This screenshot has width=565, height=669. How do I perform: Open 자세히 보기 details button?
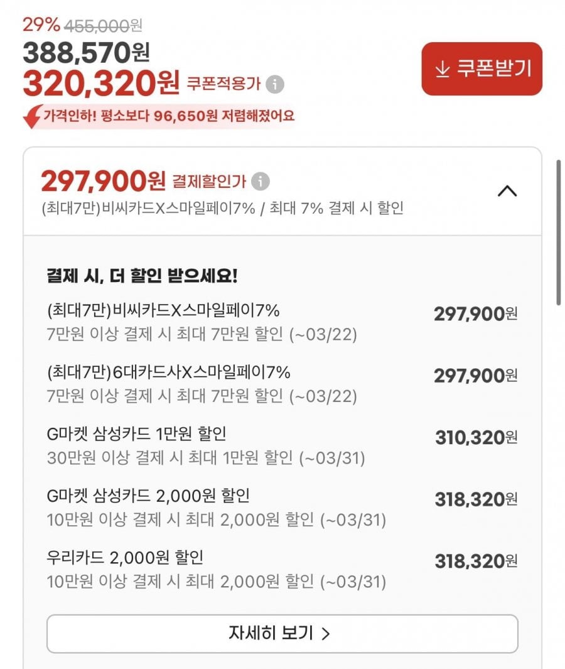(x=282, y=633)
